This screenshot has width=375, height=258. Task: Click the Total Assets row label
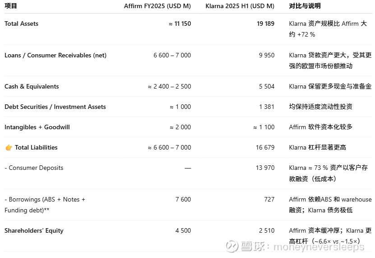tap(21, 23)
